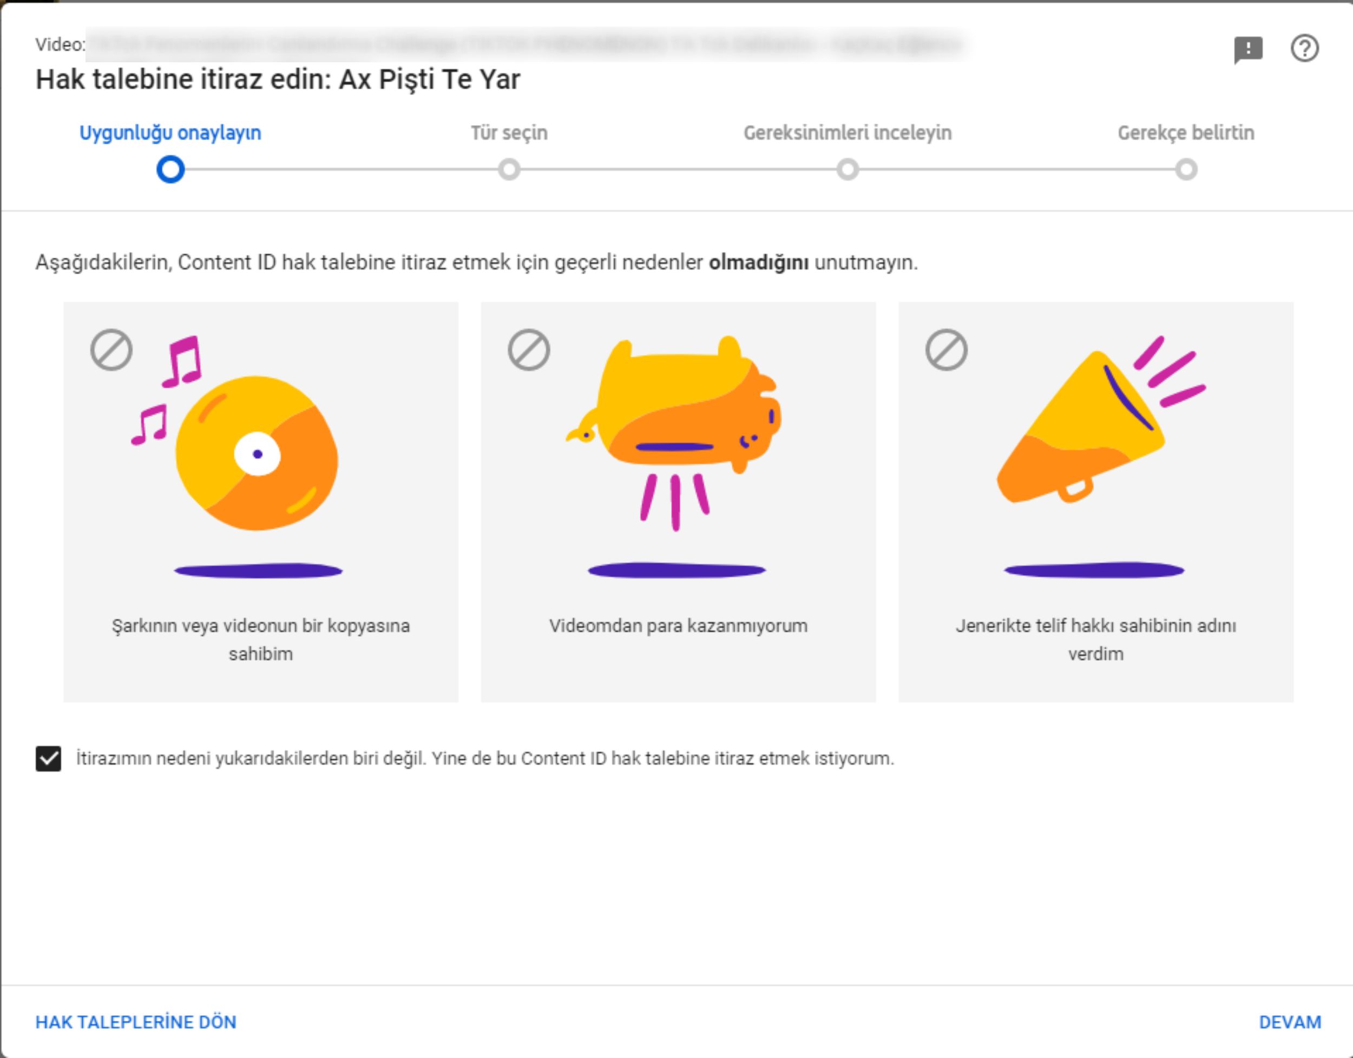Click the checkbox label about disputing anyway
Screen dimensions: 1353x1058
tap(485, 759)
